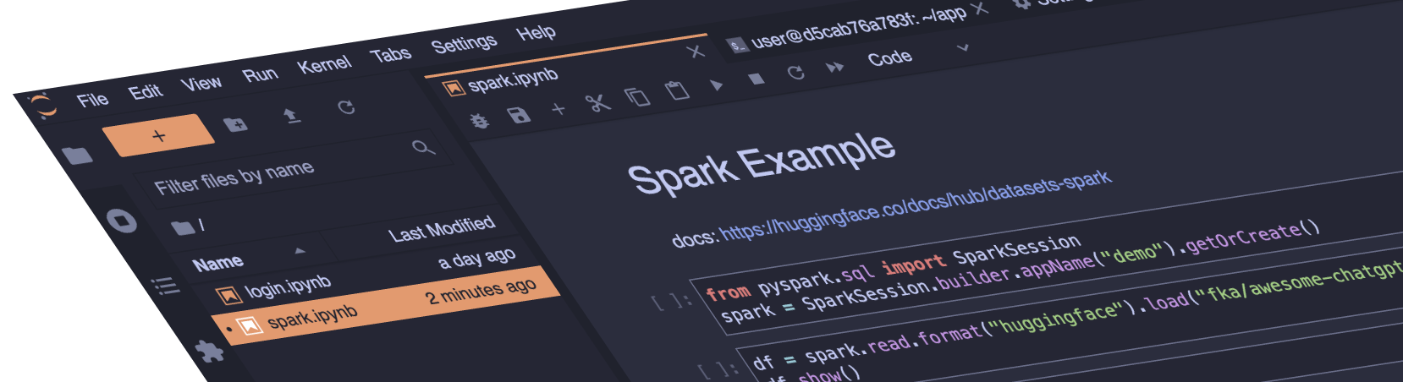This screenshot has height=382, width=1403.
Task: Save the notebook with the save icon
Action: pyautogui.click(x=519, y=115)
